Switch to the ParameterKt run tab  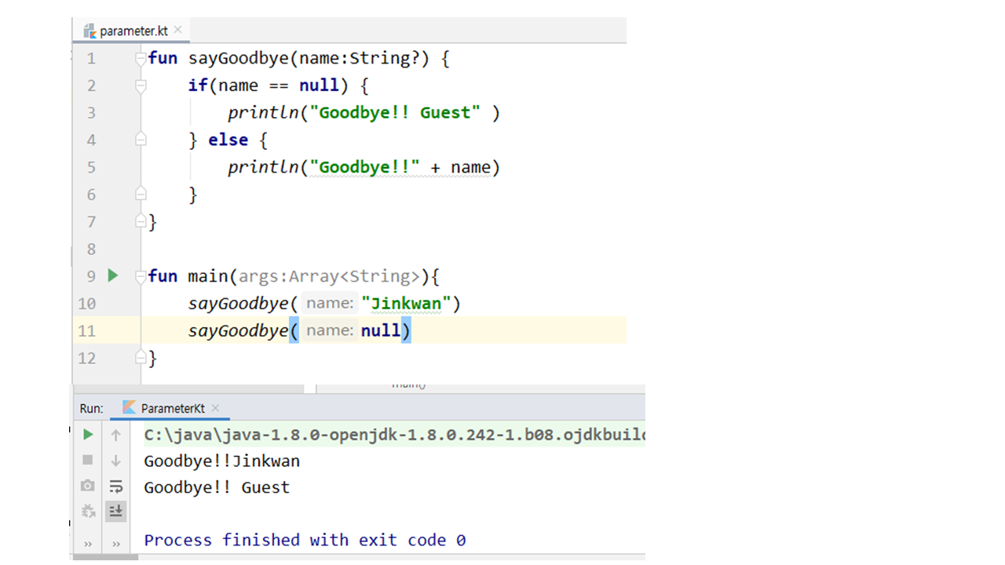tap(171, 408)
